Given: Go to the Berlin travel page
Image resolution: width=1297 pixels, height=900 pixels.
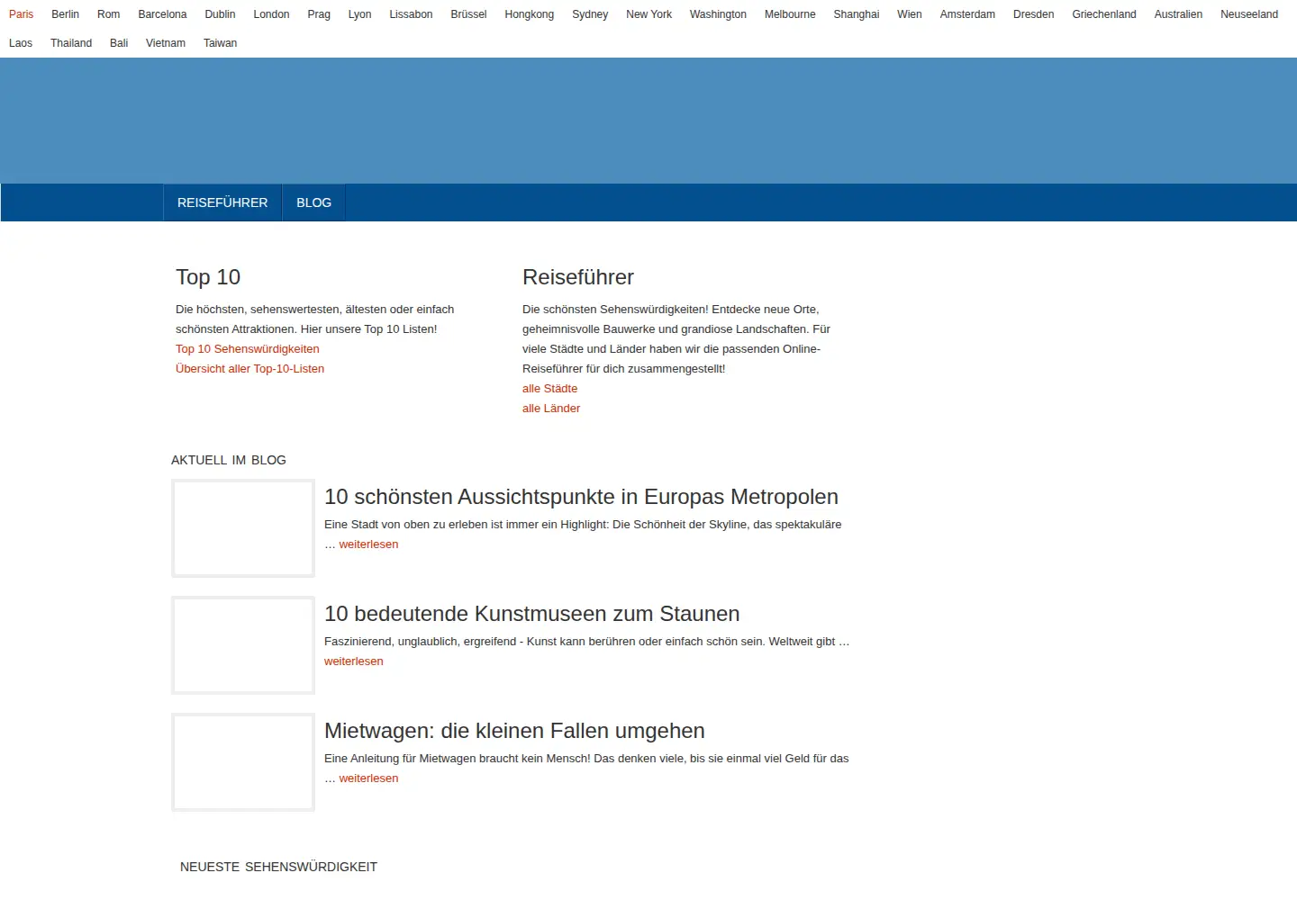Looking at the screenshot, I should point(65,14).
